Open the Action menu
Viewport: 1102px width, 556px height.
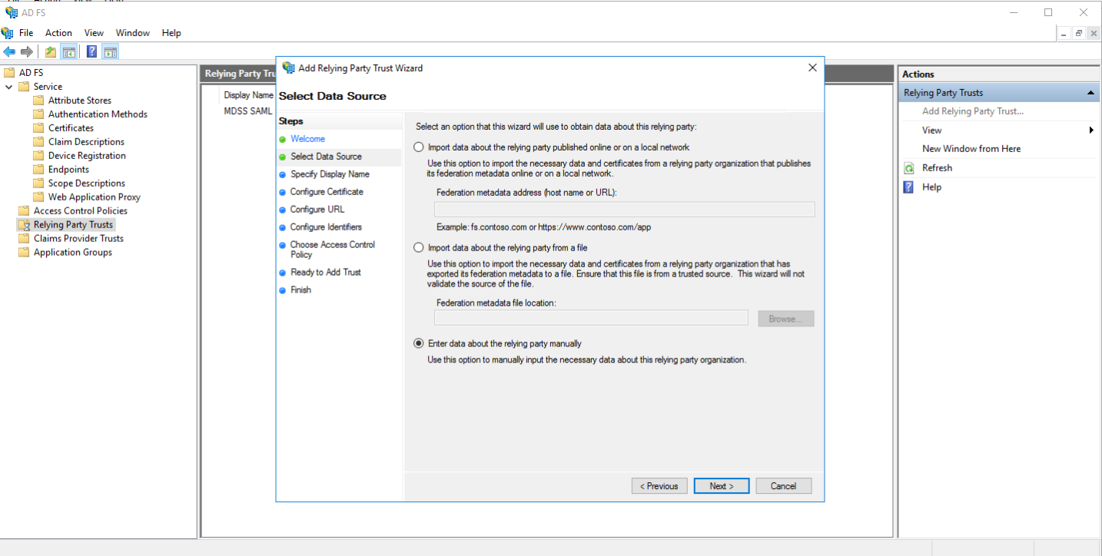58,33
